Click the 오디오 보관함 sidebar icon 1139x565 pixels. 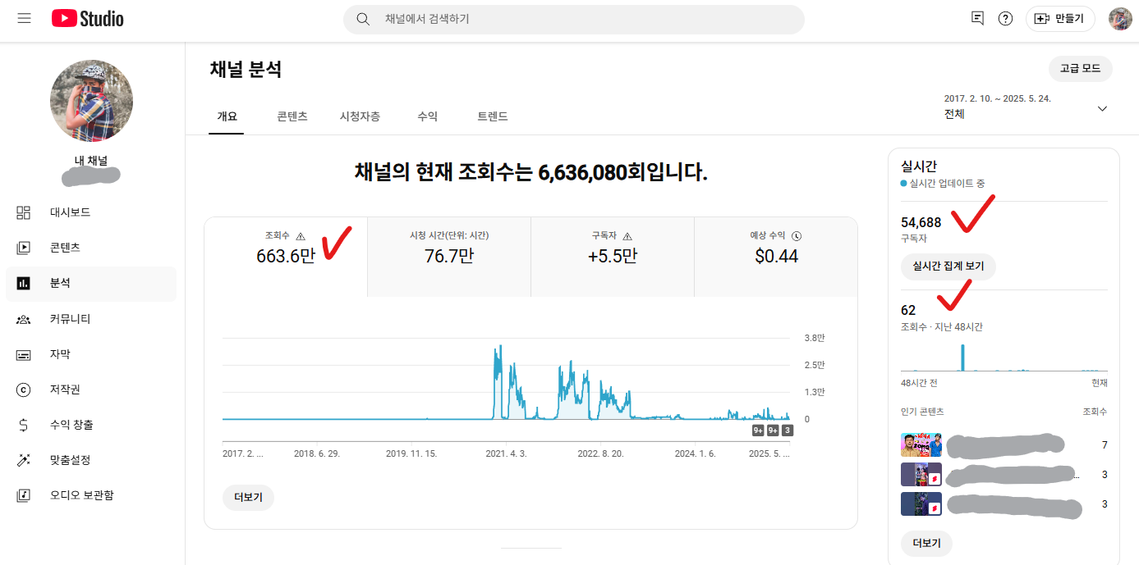[x=23, y=495]
